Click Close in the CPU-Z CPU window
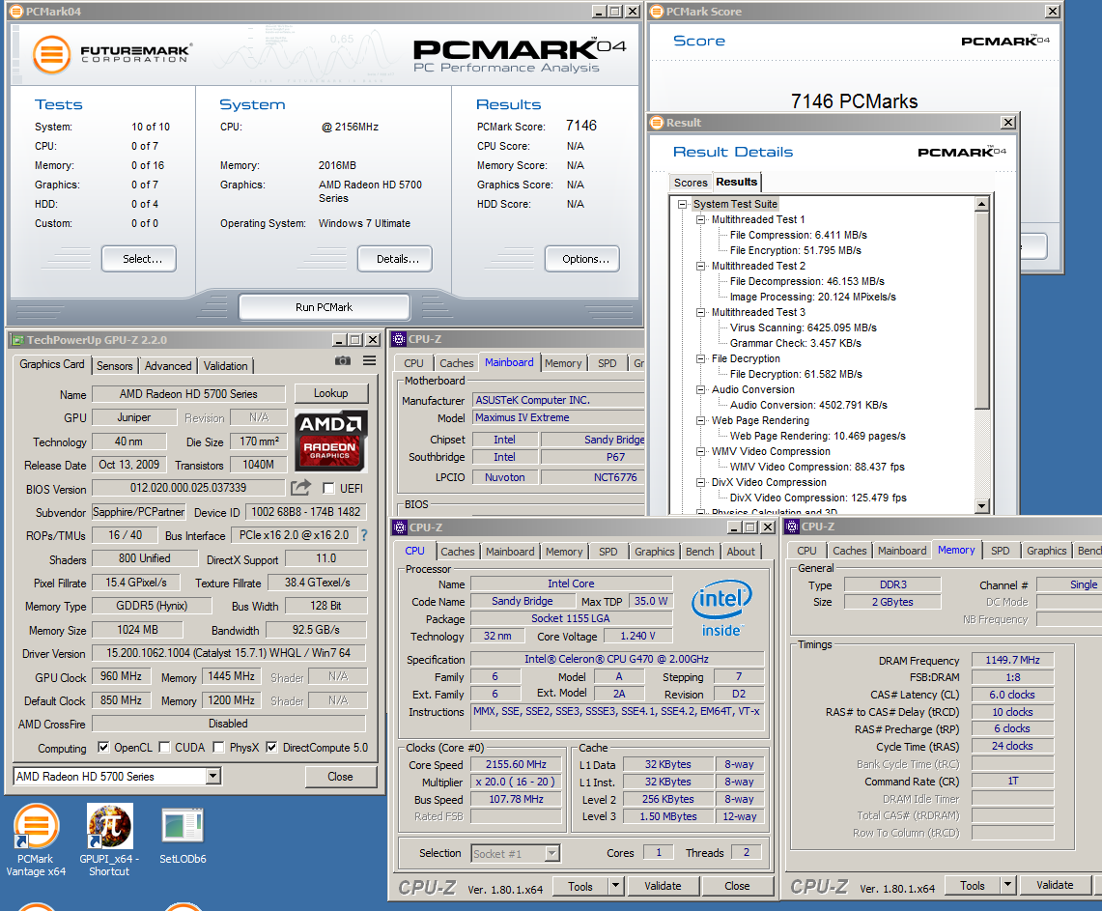1102x911 pixels. pos(737,886)
